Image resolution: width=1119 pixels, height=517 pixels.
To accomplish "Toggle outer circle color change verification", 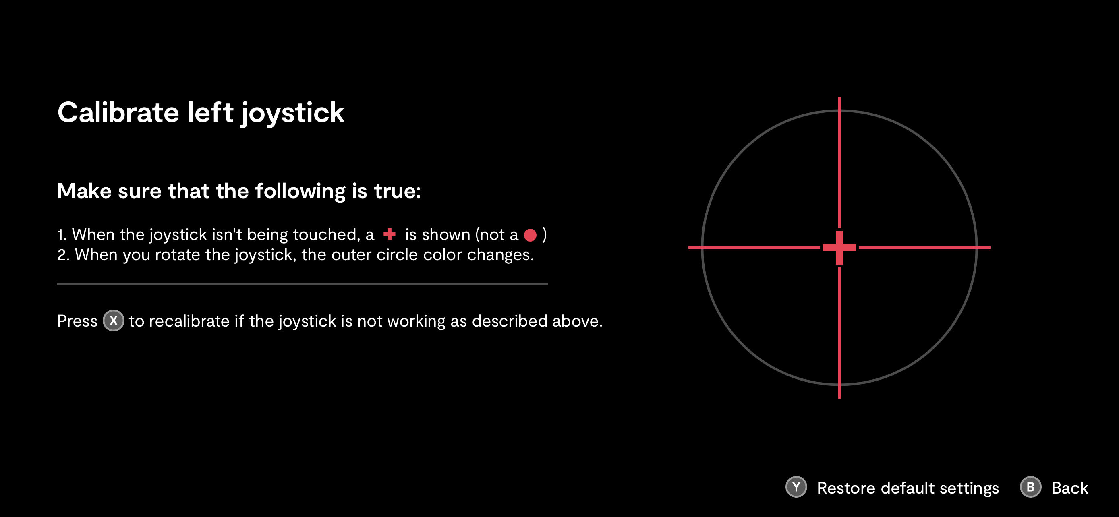I will coord(297,255).
